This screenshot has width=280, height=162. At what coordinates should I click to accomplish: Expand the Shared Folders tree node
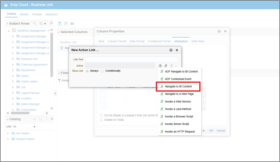click(x=8, y=139)
